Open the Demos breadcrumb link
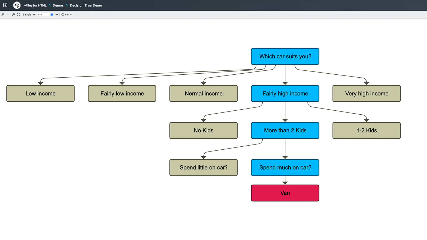Screen dimensions: 427x240 click(58, 5)
